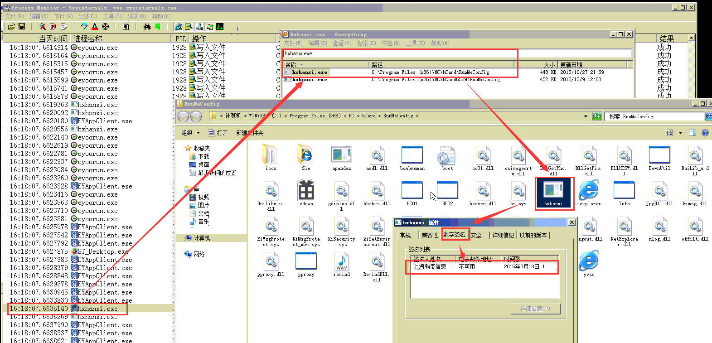Click the Explorer back navigation button
712x343 pixels.
[184, 116]
